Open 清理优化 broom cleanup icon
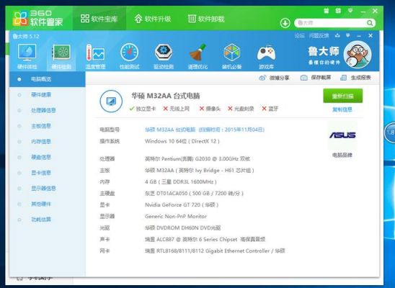 click(x=197, y=56)
